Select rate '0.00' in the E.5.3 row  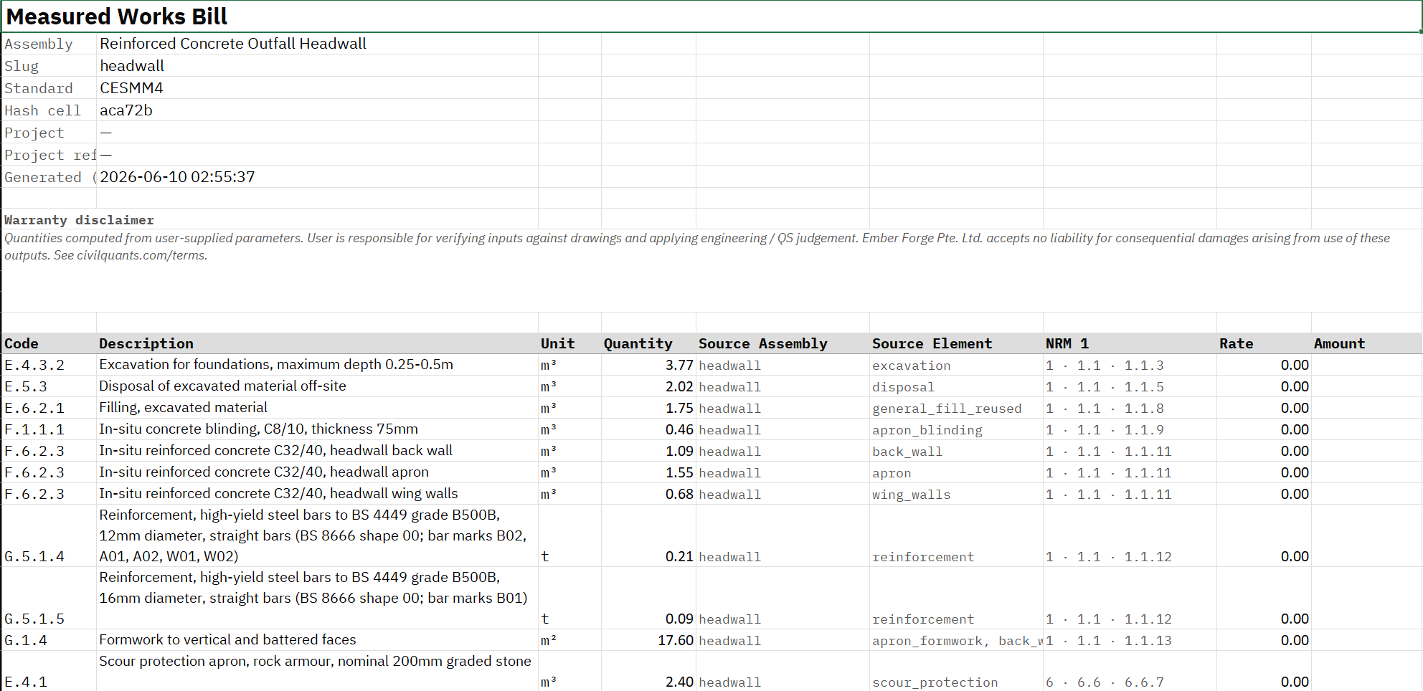(x=1264, y=386)
